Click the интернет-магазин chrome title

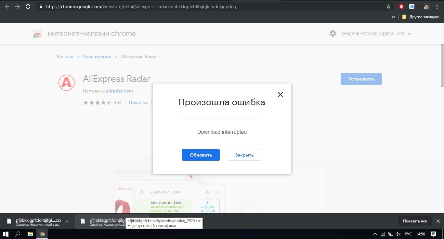pyautogui.click(x=92, y=33)
